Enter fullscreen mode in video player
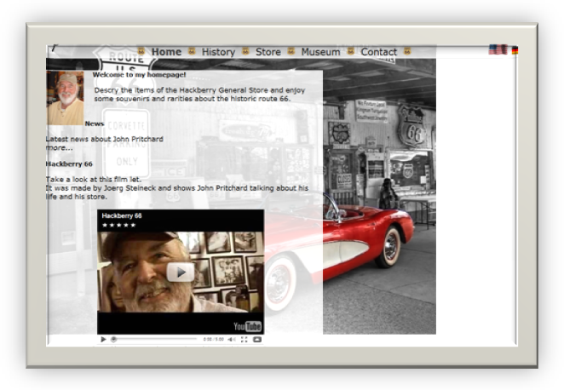Image resolution: width=564 pixels, height=390 pixels. click(x=245, y=340)
